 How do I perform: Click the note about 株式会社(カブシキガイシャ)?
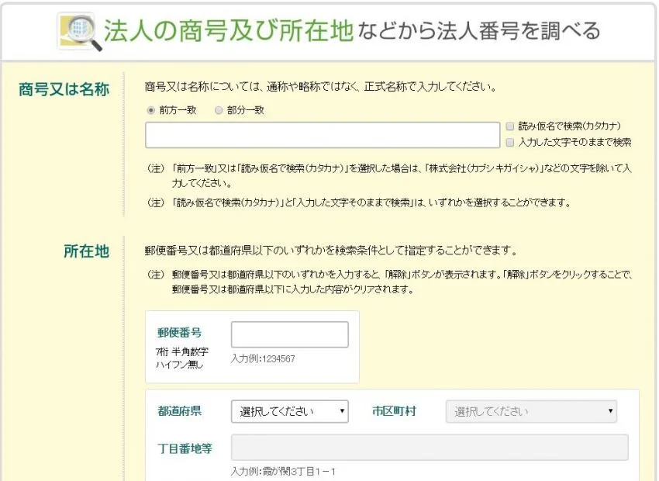click(x=389, y=175)
